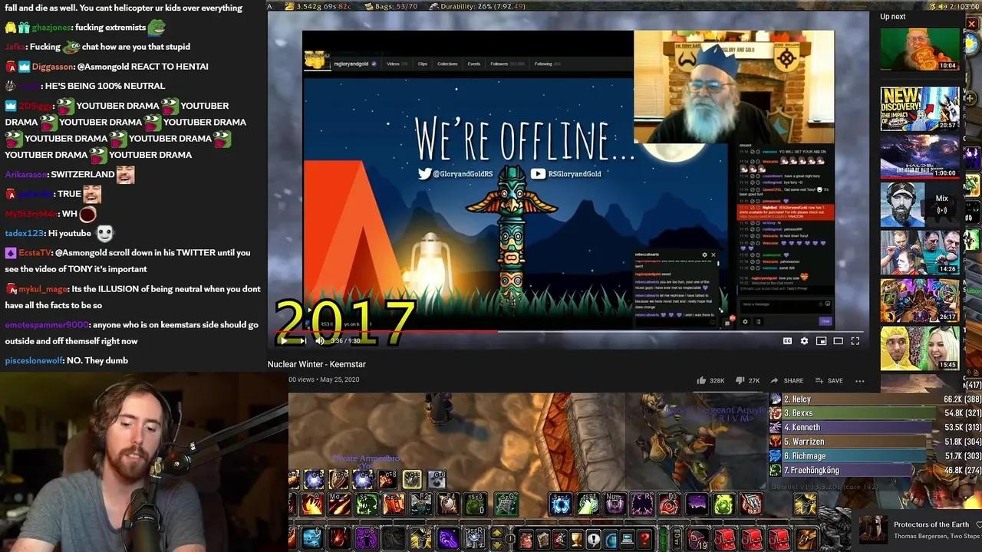The image size is (982, 552).
Task: Open the 14:26 video thumbnail
Action: [919, 252]
